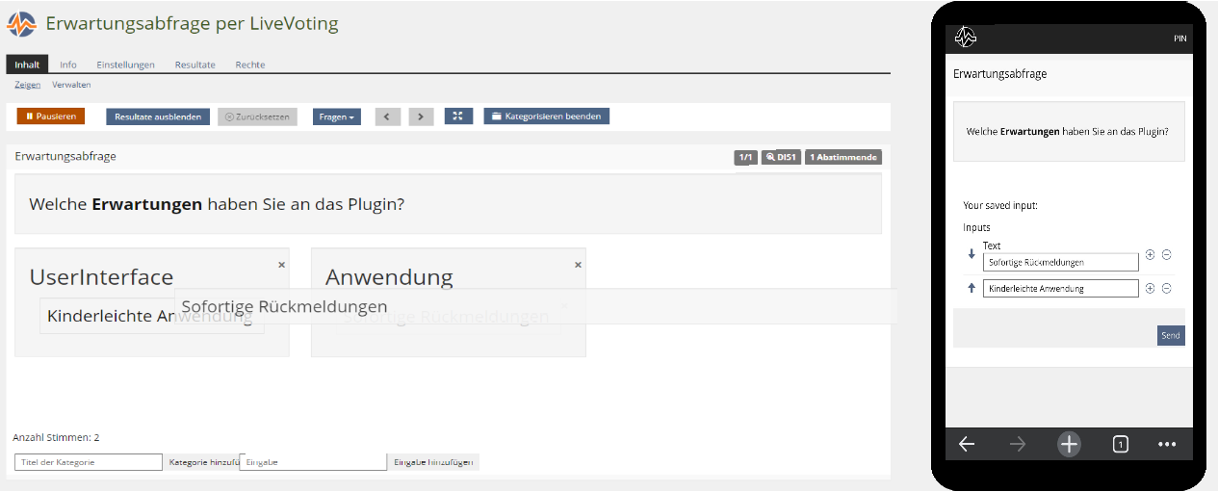Move 'Kinderleichte Anwendung' up with arrow

click(971, 288)
